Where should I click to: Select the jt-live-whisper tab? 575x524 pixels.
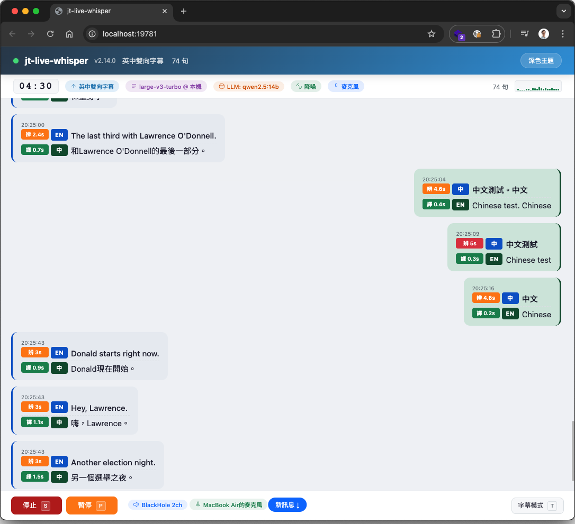pos(112,11)
